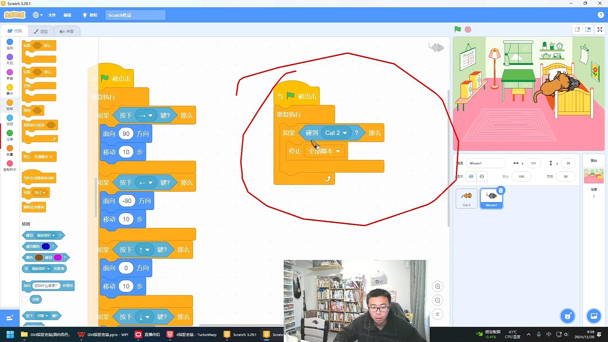Delete the Mouse1 sprite using trash icon
Viewport: 608px width, 342px height.
pyautogui.click(x=501, y=191)
